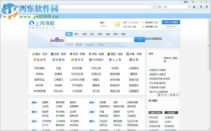Viewport: 211px width, 131px height.
Task: Click the 网易·邮箱 icon
Action: point(90,54)
